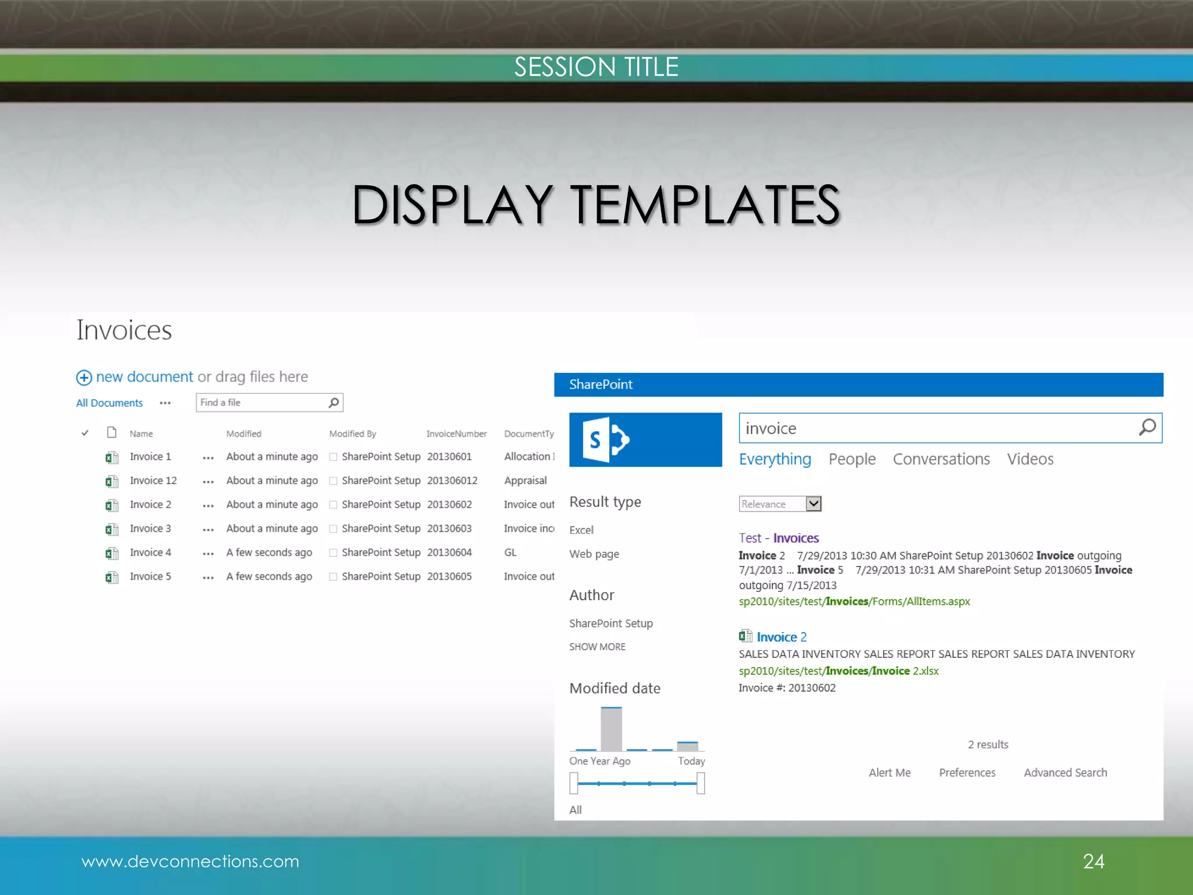Click the Excel icon beside Invoice 2 row

(x=112, y=505)
